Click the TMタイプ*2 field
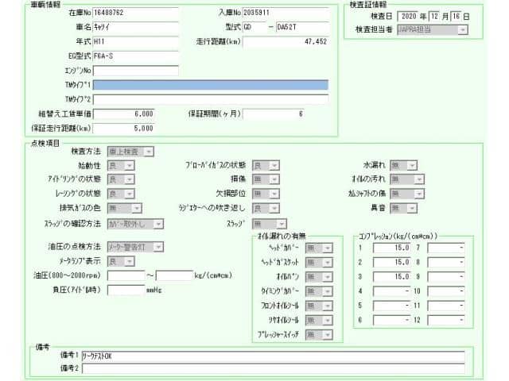This screenshot has height=381, width=509. coord(211,99)
